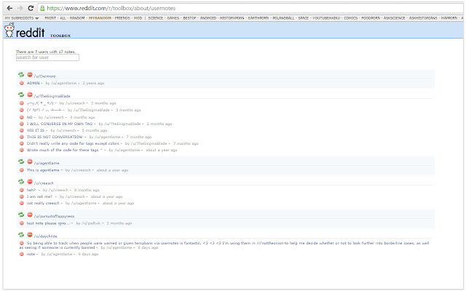Delete the ADMIN note

[21, 83]
